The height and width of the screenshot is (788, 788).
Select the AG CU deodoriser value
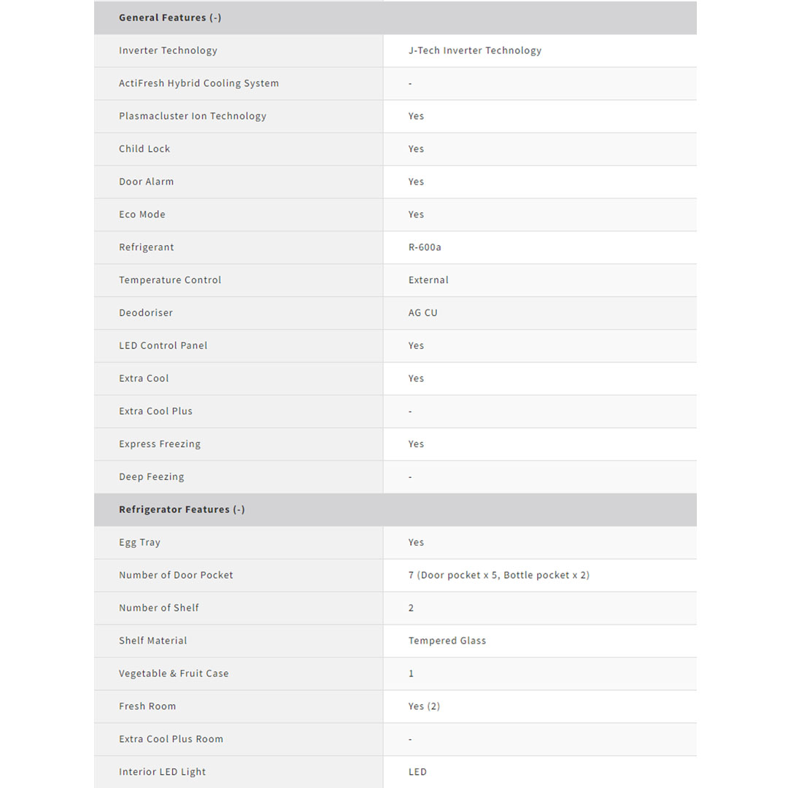pyautogui.click(x=422, y=313)
